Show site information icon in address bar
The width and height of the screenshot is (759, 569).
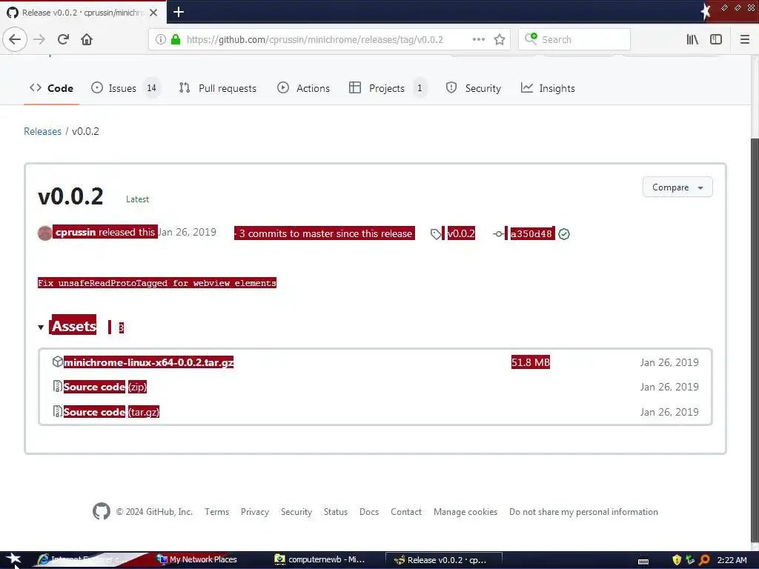coord(160,39)
